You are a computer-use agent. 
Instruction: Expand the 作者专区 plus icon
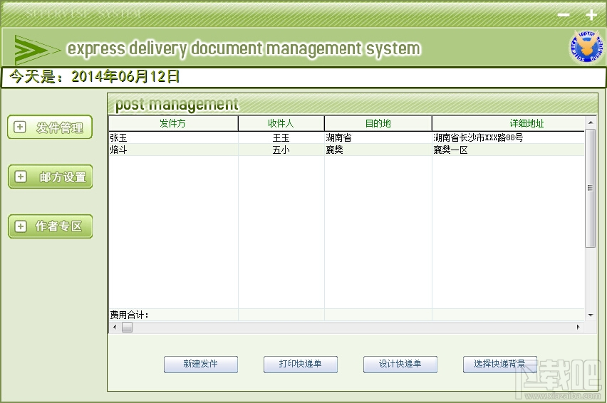click(x=21, y=226)
